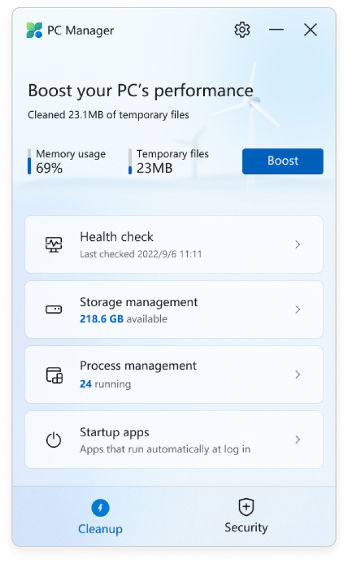The width and height of the screenshot is (348, 563).
Task: Expand the Health check row chevron
Action: [298, 244]
